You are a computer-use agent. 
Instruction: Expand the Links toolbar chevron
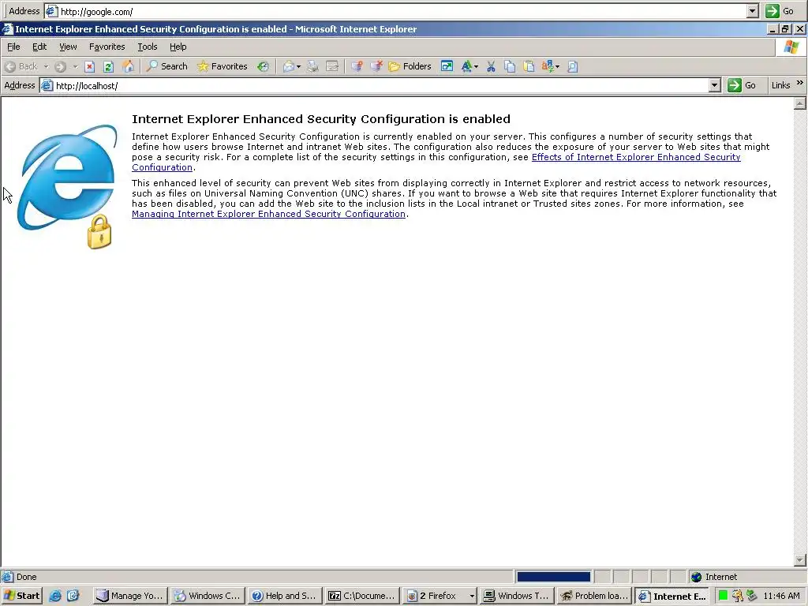coord(800,82)
